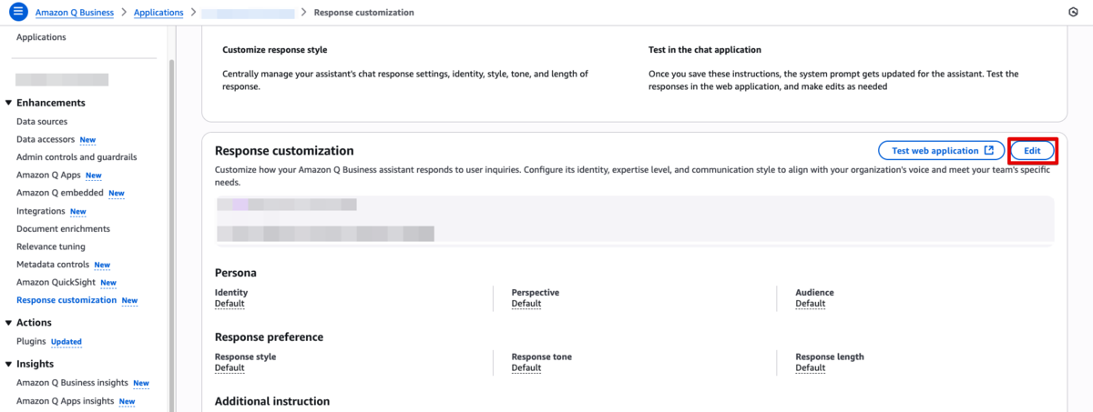The width and height of the screenshot is (1093, 412).
Task: Open Data sources in sidebar
Action: tap(42, 122)
